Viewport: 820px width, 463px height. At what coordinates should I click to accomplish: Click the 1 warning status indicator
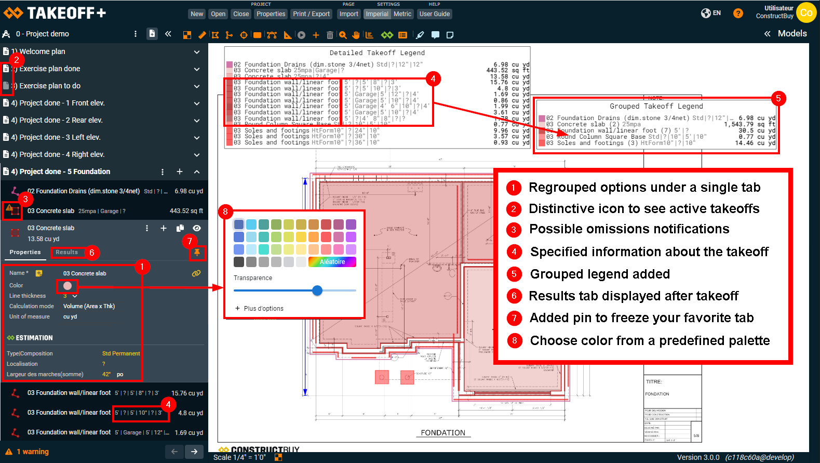27,452
